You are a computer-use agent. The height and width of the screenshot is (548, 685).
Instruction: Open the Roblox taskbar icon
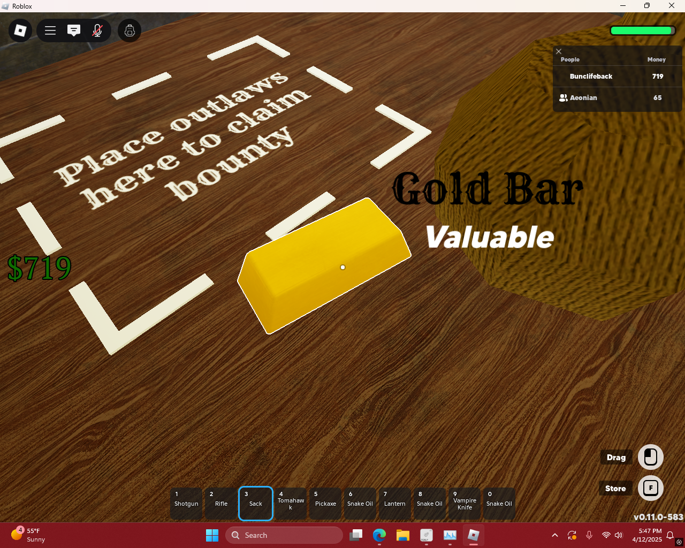tap(474, 535)
